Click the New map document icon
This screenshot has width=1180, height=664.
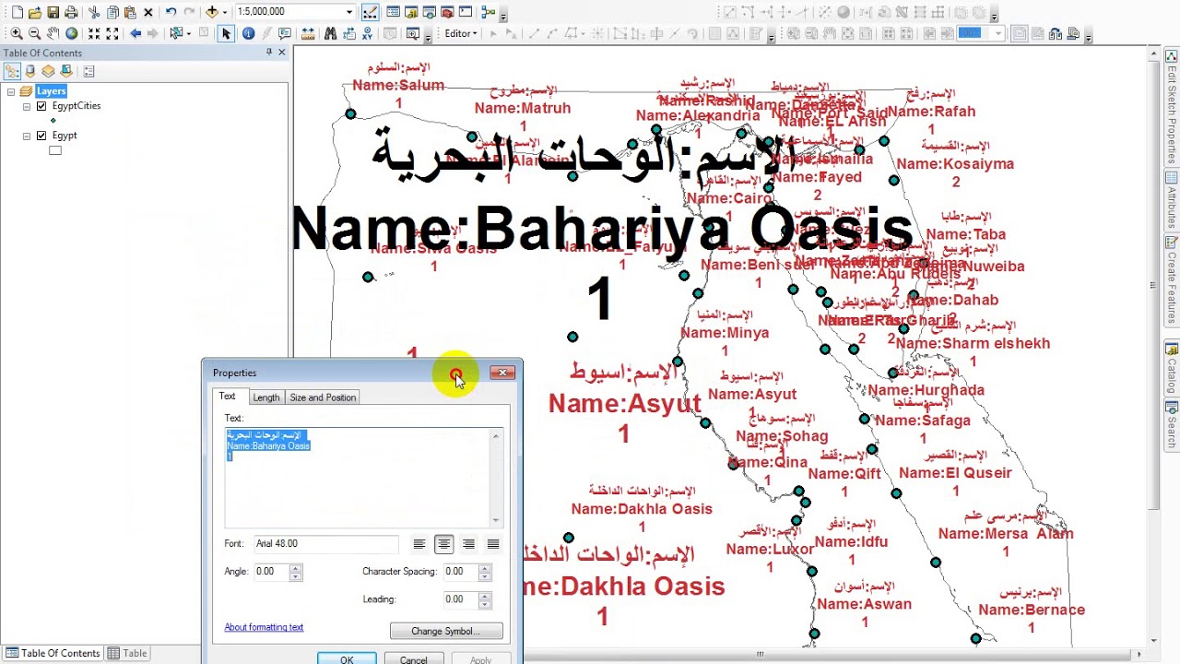(x=17, y=12)
